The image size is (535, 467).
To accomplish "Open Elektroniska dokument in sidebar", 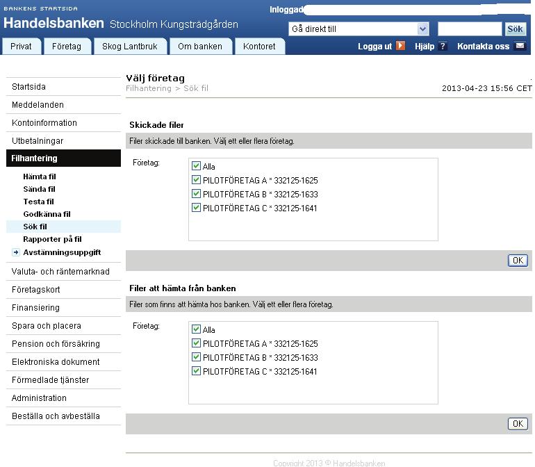I will click(63, 362).
